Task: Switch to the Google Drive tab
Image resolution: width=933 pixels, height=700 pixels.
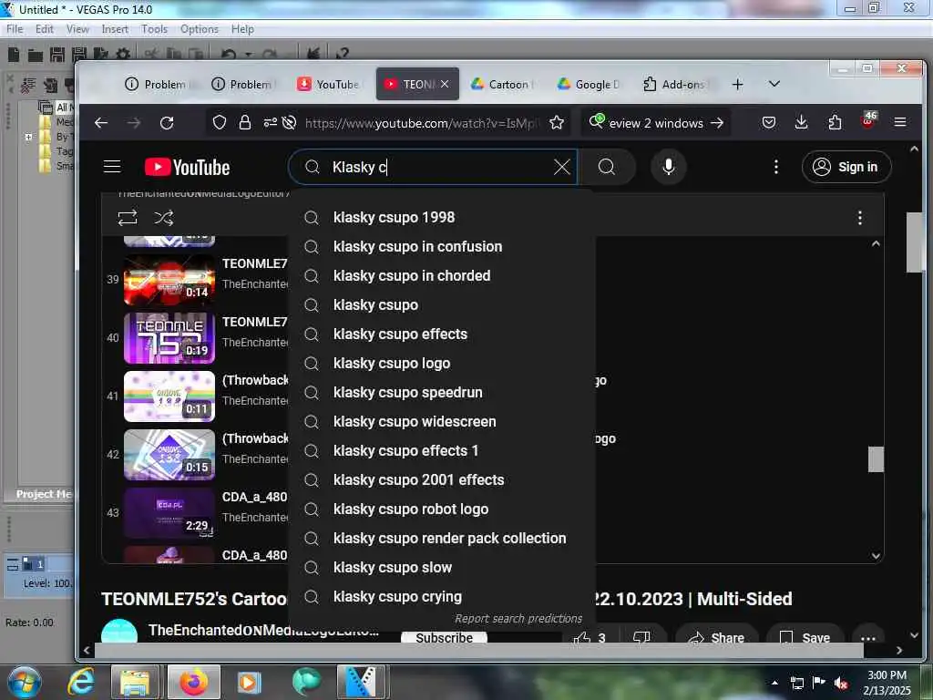Action: click(590, 85)
